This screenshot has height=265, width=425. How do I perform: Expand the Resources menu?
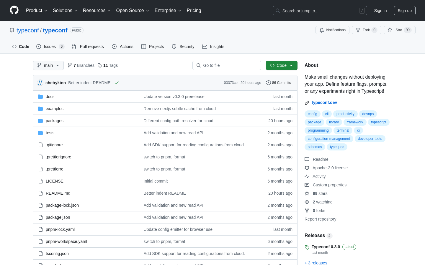(x=97, y=11)
